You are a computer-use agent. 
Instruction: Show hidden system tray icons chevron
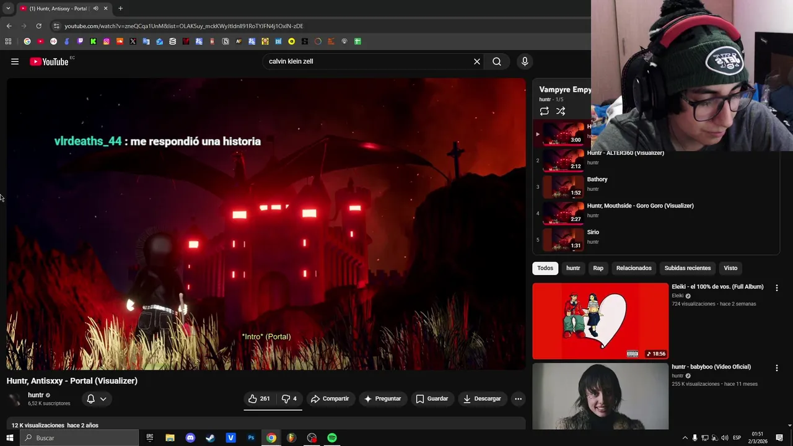coord(685,438)
